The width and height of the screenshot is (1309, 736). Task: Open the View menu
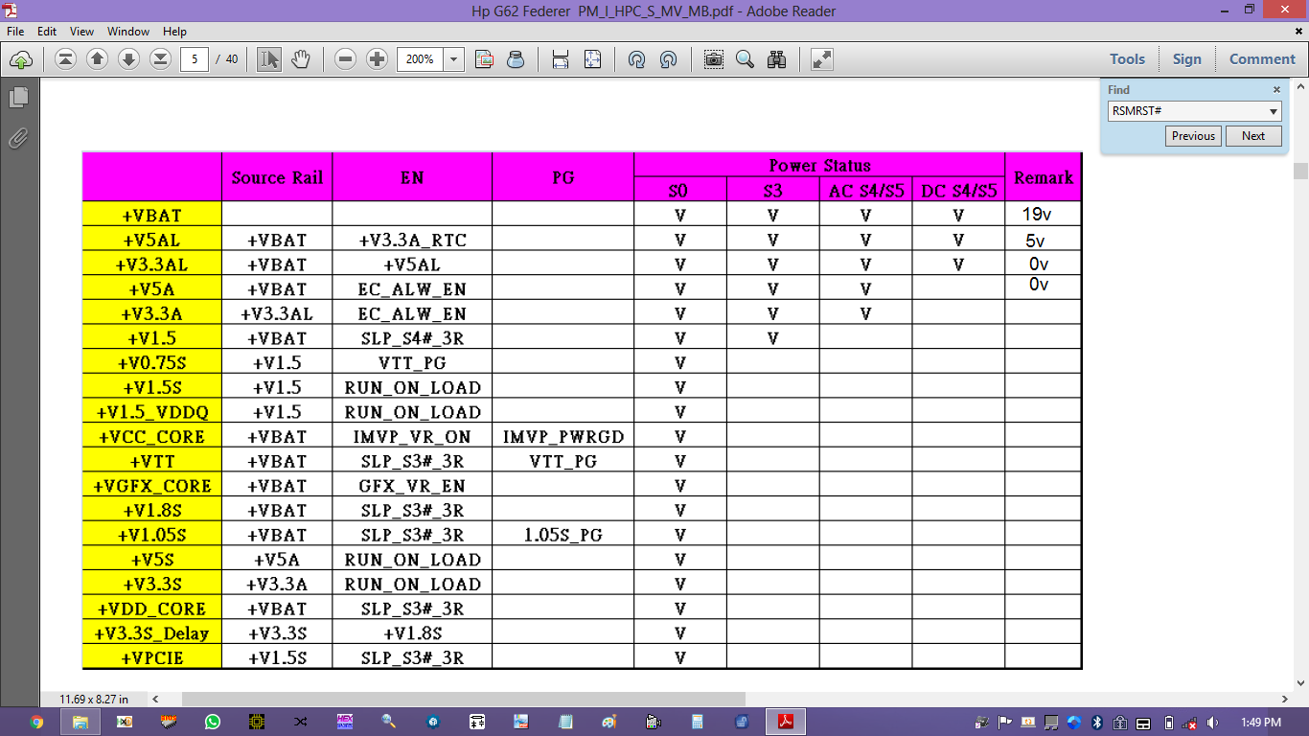[x=82, y=32]
